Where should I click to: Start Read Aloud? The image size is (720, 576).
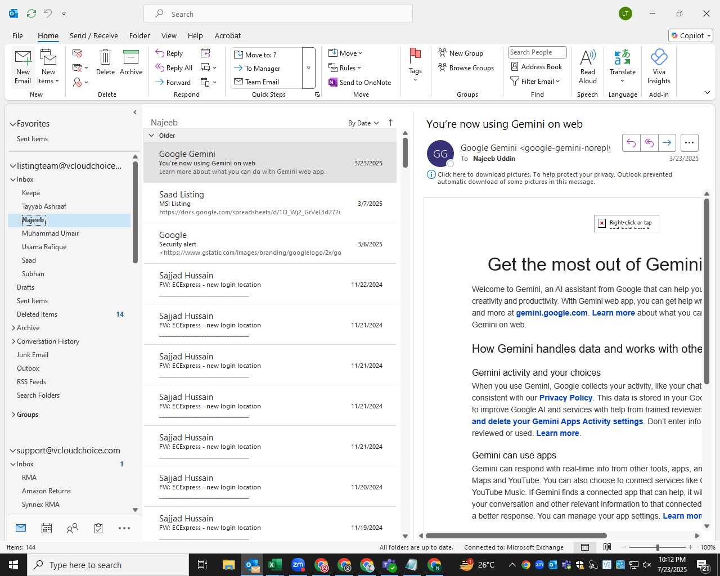[x=587, y=66]
